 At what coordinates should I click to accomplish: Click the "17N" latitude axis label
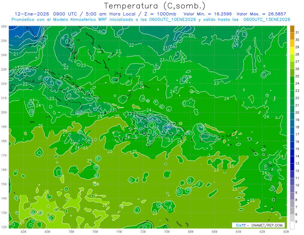tap(4, 155)
